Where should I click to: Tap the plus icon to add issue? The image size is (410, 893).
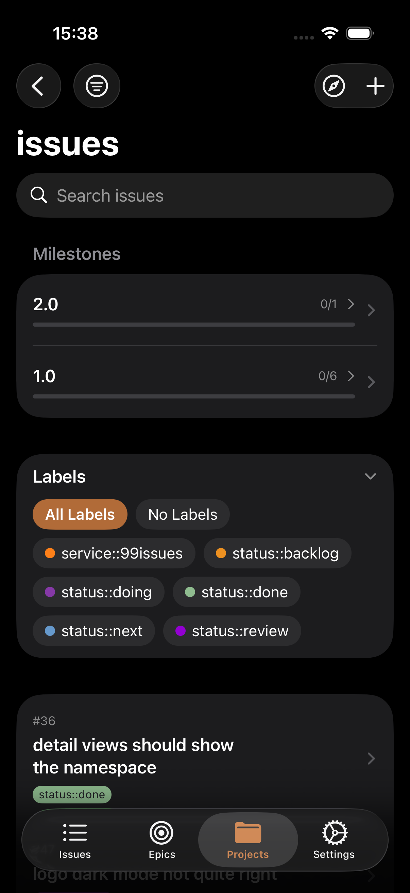point(375,86)
